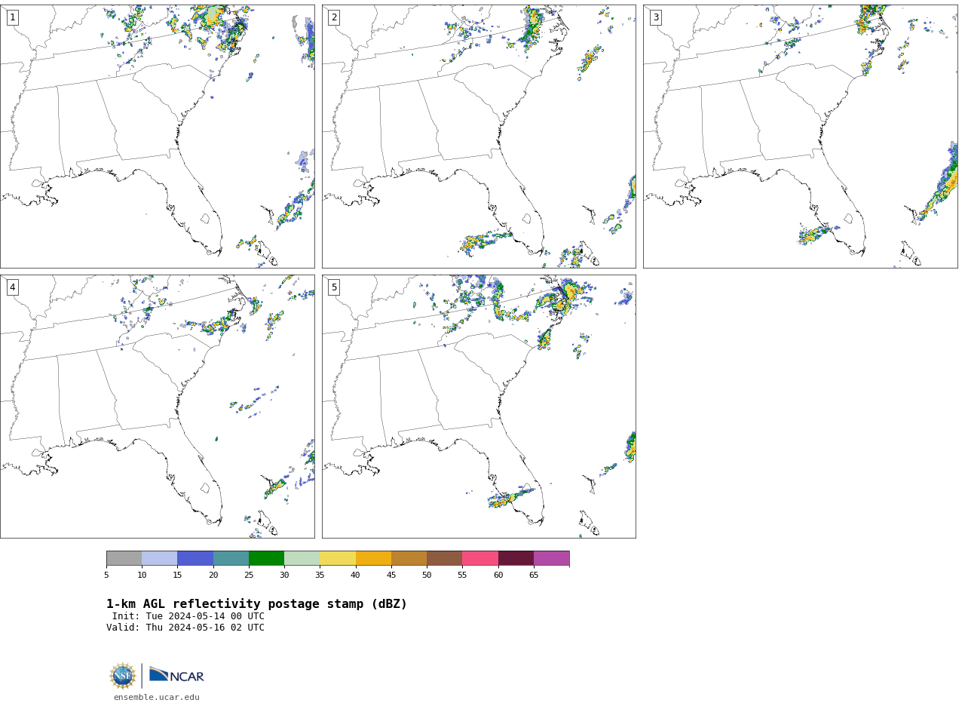Click the colorbar tick label 65
This screenshot has height=706, width=965.
click(x=534, y=576)
